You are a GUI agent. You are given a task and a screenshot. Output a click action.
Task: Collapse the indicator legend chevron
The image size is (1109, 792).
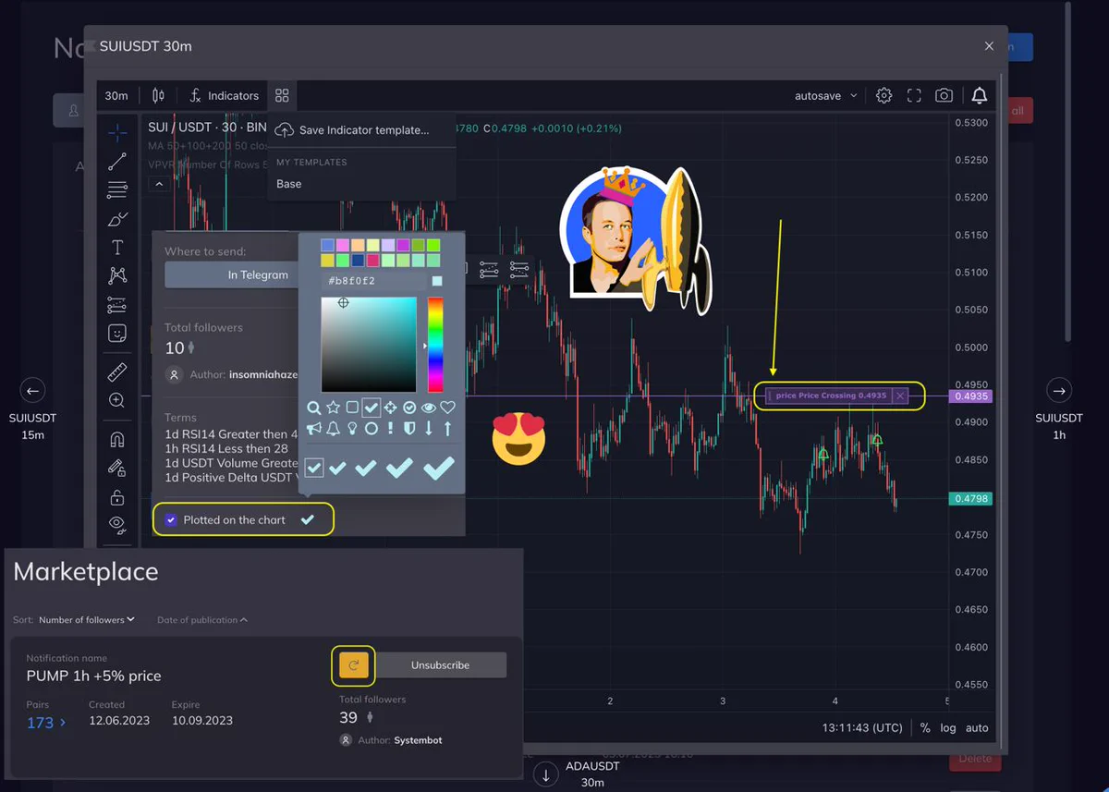(159, 184)
